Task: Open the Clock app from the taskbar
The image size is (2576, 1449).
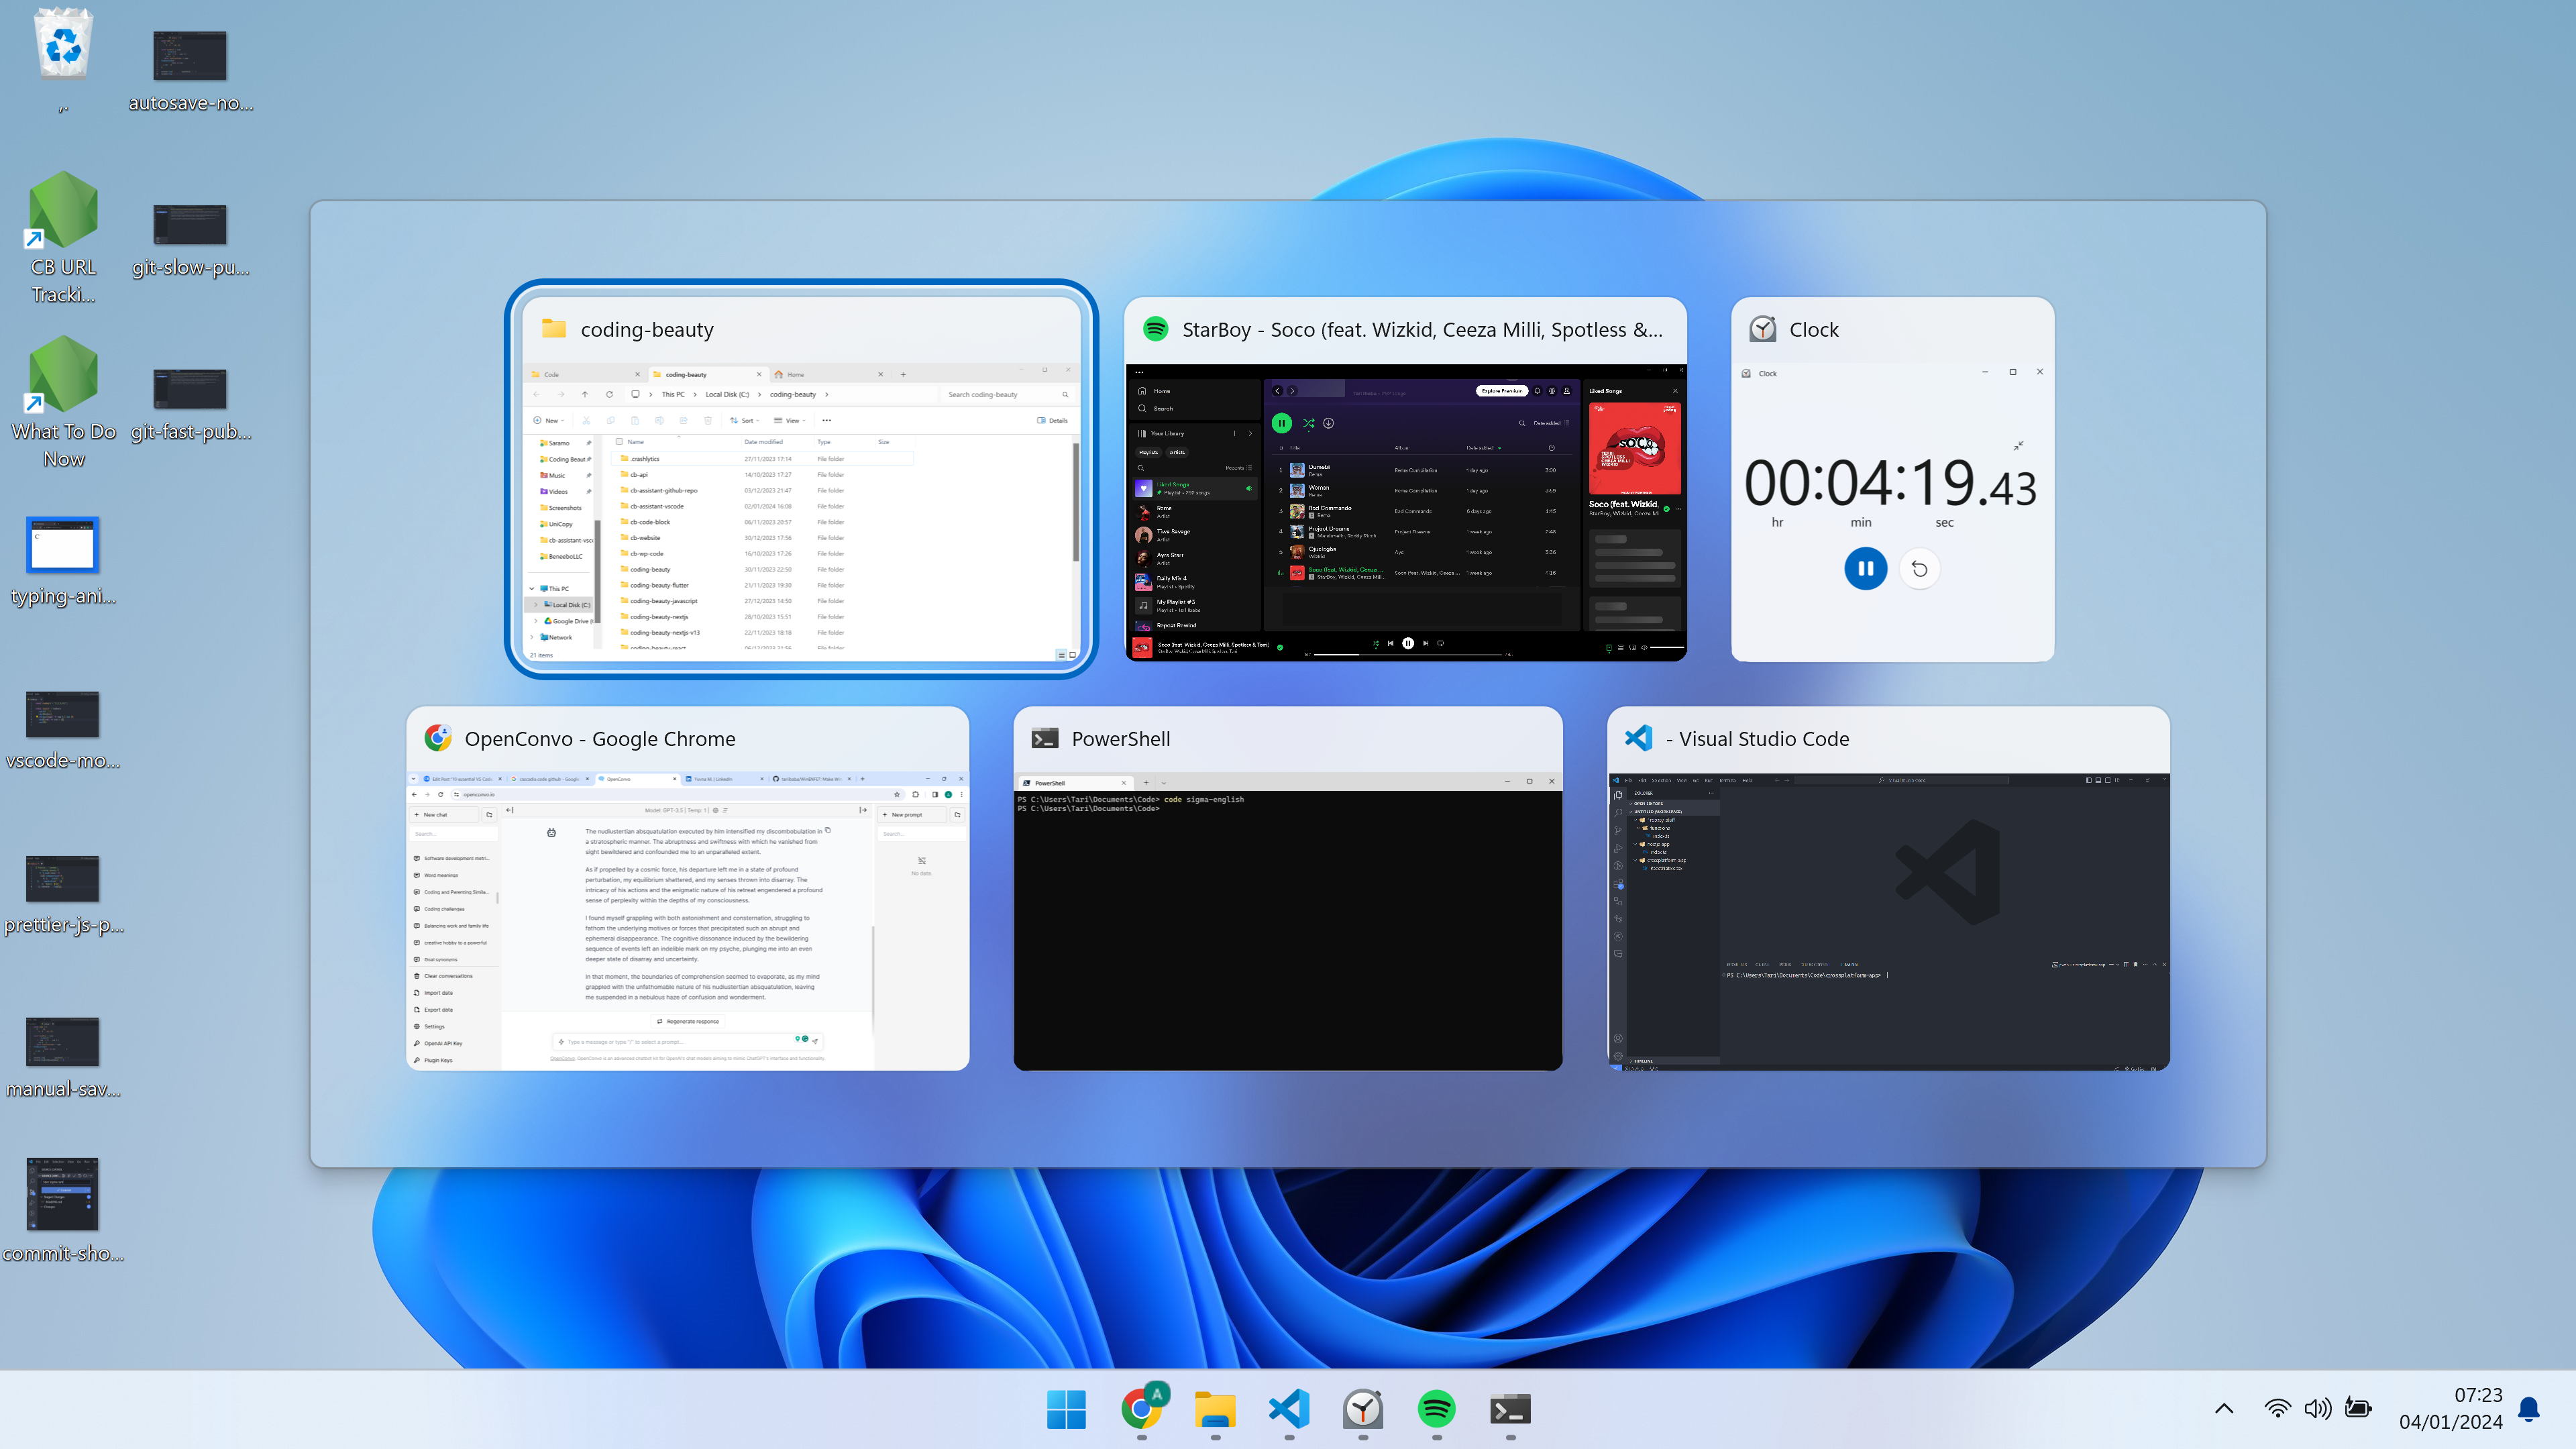Action: (1363, 1410)
